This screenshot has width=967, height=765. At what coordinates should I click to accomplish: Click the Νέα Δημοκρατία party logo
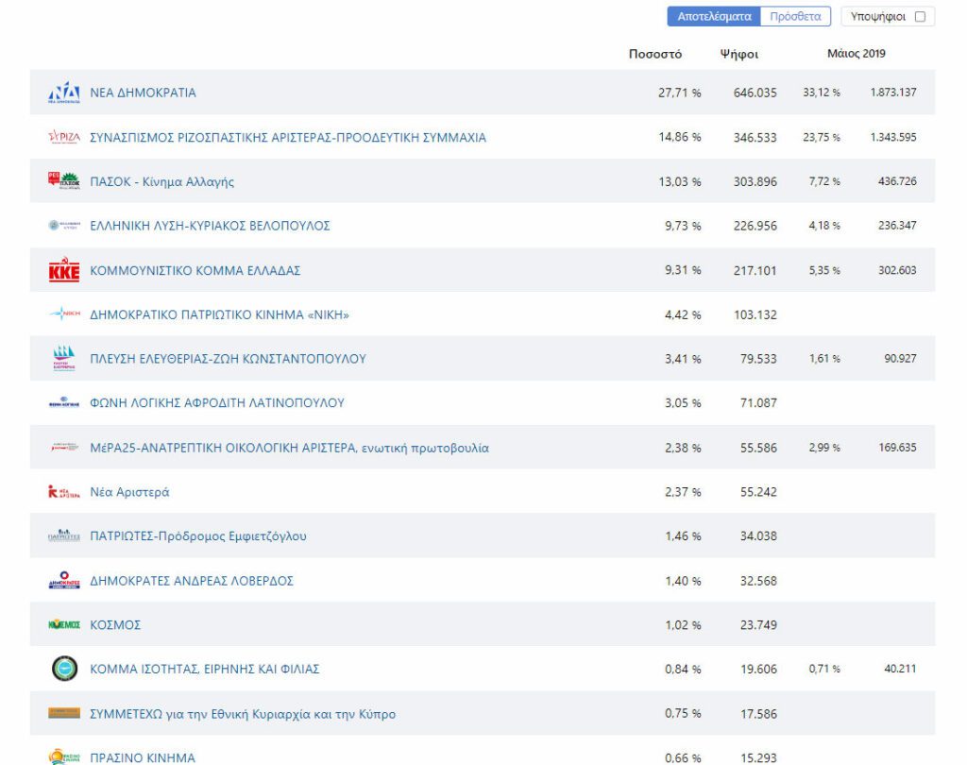(64, 93)
